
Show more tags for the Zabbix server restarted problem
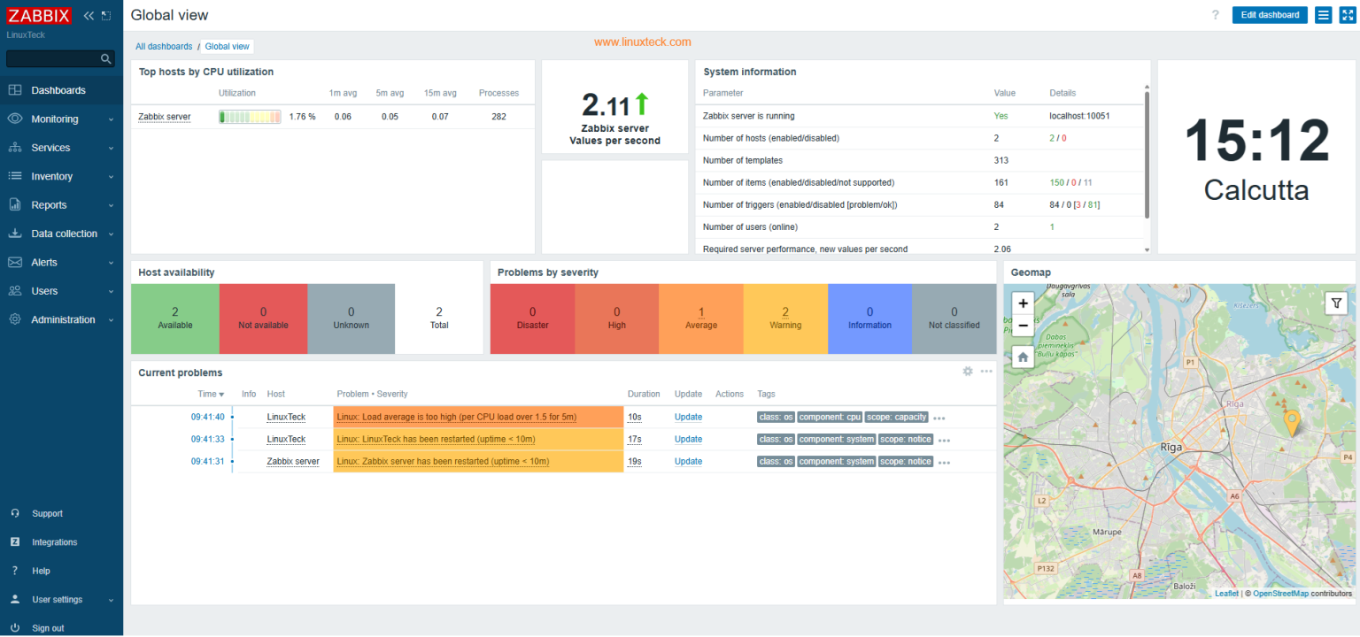point(945,462)
